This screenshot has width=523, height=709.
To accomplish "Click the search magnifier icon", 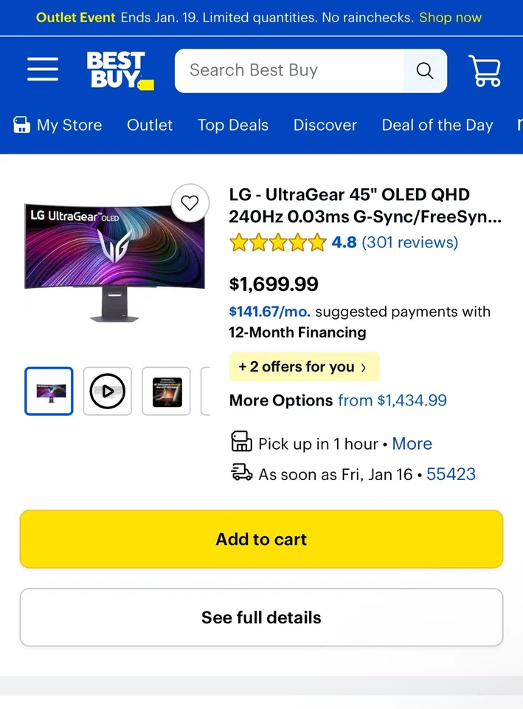I will point(425,71).
